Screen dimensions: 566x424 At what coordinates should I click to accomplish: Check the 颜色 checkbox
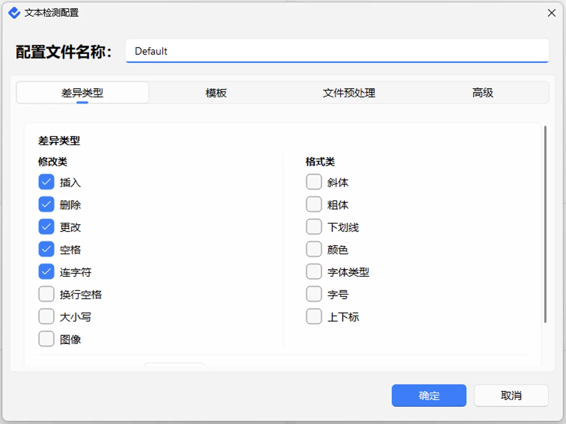[314, 249]
